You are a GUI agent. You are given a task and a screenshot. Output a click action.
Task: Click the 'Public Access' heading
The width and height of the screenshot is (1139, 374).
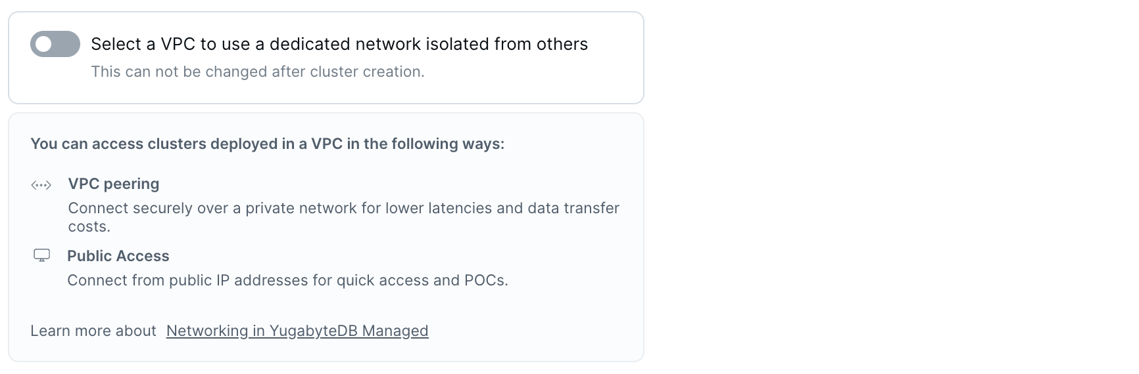(118, 256)
